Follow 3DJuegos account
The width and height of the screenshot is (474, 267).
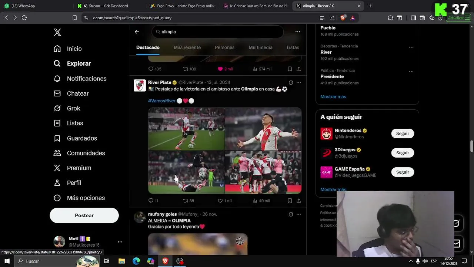(x=403, y=153)
